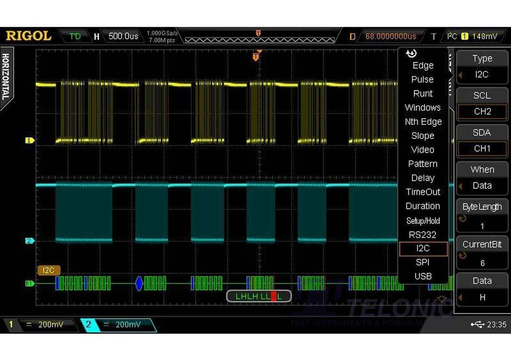Click the back arrow atop the trigger type list
Screen dimensions: 511x361
click(x=411, y=53)
